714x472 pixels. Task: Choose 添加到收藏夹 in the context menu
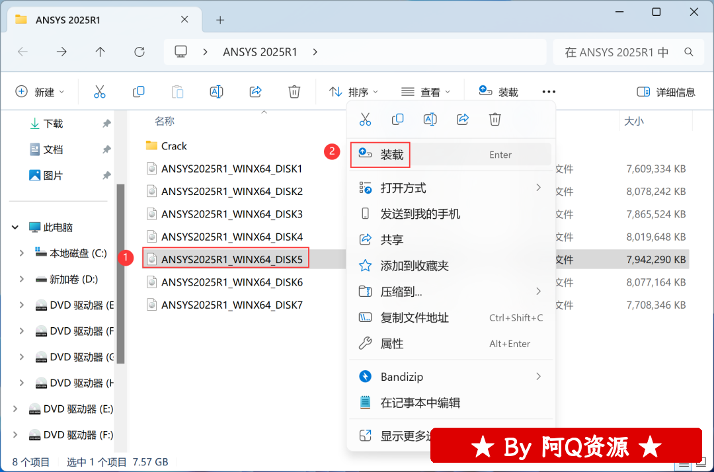click(x=451, y=265)
